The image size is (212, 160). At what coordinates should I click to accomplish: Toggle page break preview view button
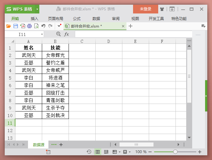click(106, 152)
